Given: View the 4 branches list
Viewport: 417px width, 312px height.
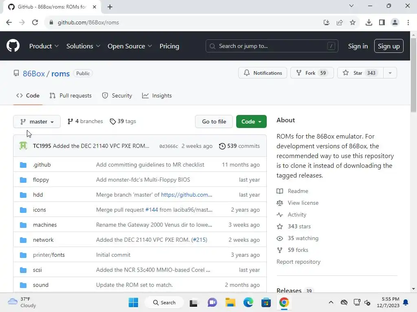Looking at the screenshot, I should coord(85,121).
